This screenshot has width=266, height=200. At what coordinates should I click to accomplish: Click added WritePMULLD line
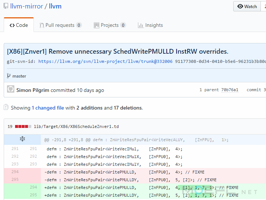click(141, 187)
